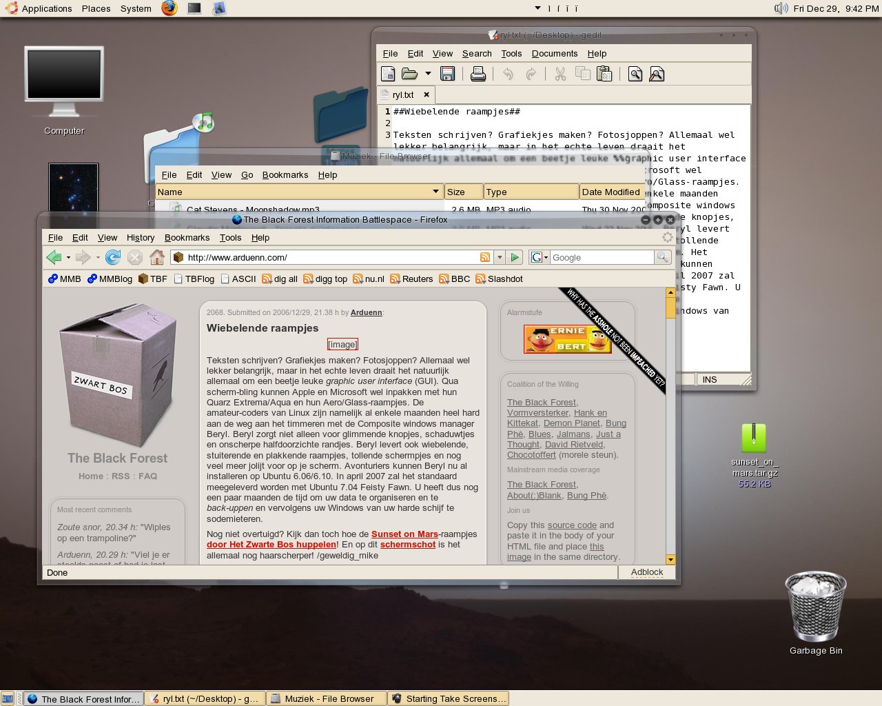882x706 pixels.
Task: Click Date Modified column header in Muziek
Action: (x=611, y=192)
